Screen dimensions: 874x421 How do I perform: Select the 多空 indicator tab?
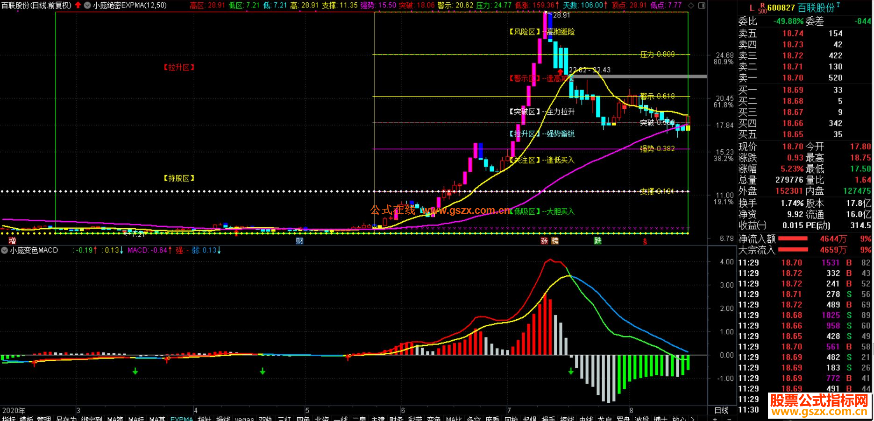coord(474,418)
